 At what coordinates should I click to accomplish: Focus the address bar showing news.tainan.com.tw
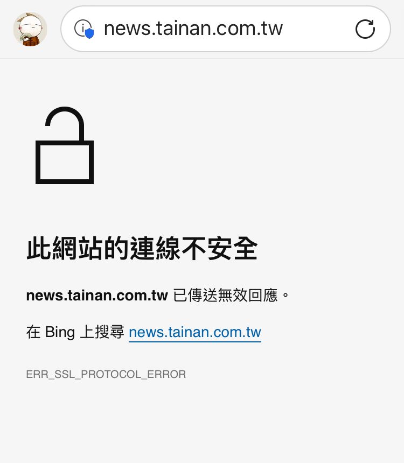(x=226, y=29)
